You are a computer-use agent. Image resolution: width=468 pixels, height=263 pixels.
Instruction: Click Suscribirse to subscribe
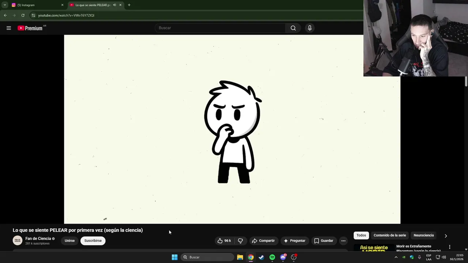tap(93, 241)
